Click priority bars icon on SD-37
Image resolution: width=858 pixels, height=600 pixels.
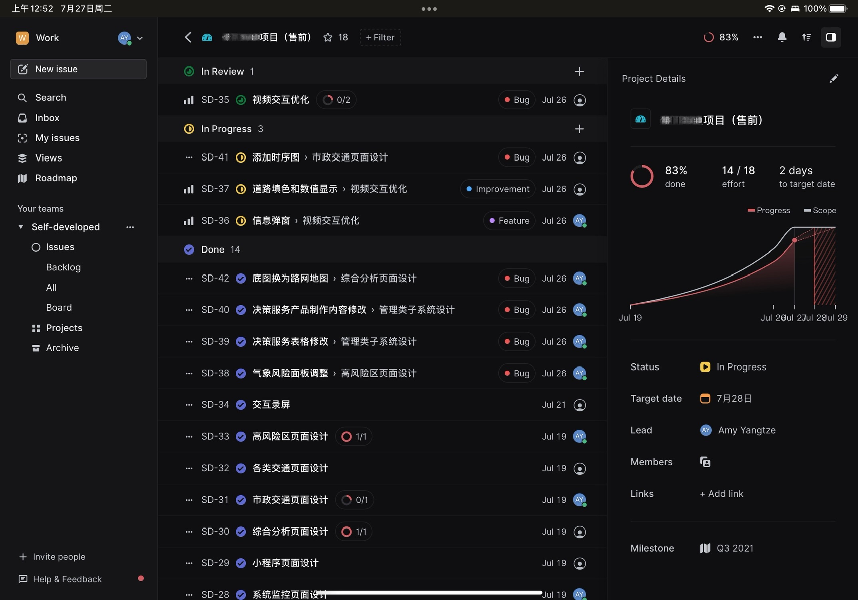click(x=189, y=189)
